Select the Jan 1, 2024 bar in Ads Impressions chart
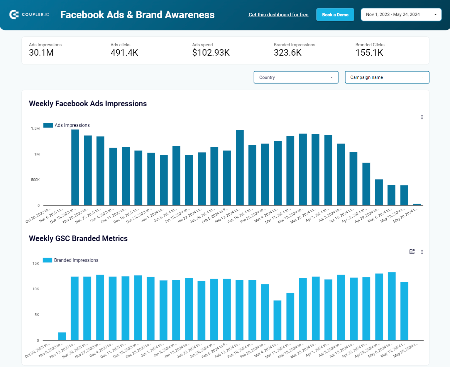The image size is (450, 367). [164, 180]
